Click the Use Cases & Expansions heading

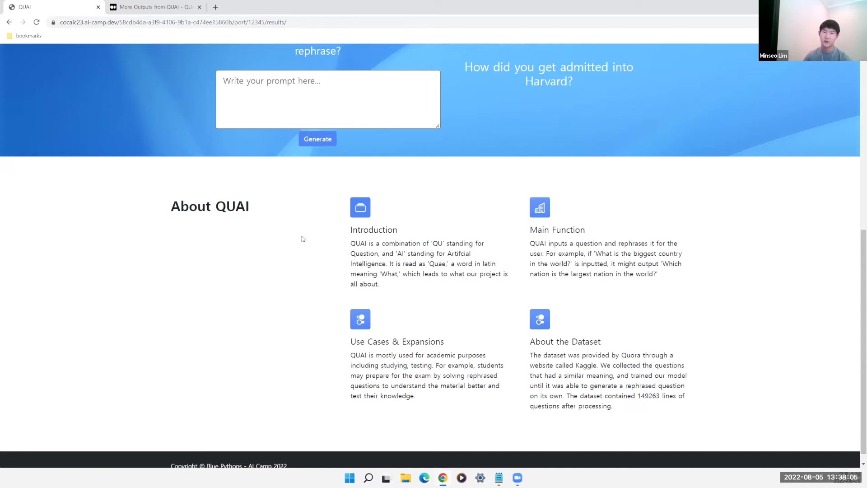click(x=397, y=342)
